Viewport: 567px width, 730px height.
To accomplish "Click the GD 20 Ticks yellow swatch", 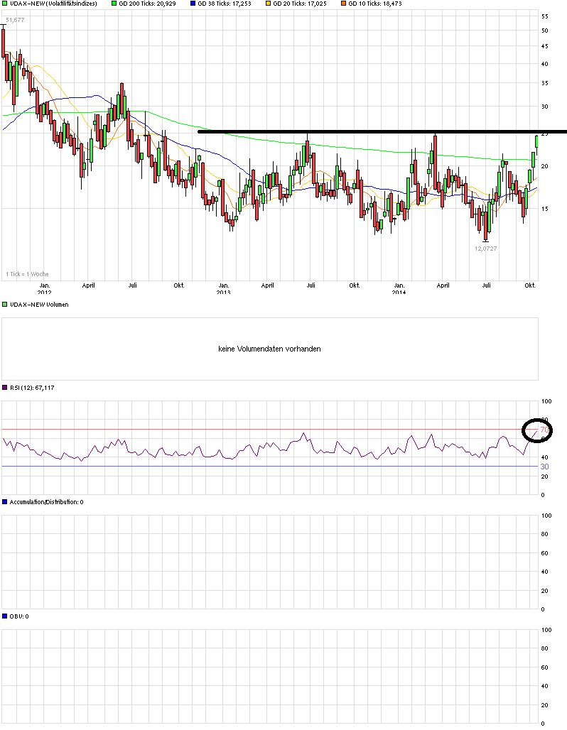I will [x=268, y=4].
